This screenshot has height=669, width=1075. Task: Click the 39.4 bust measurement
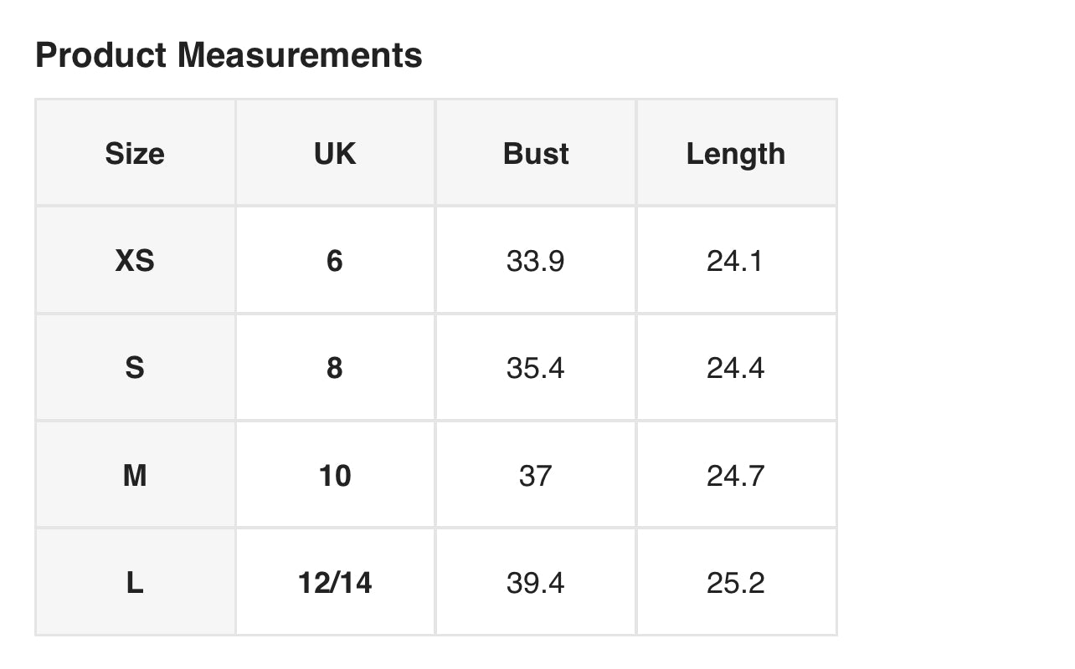[536, 582]
